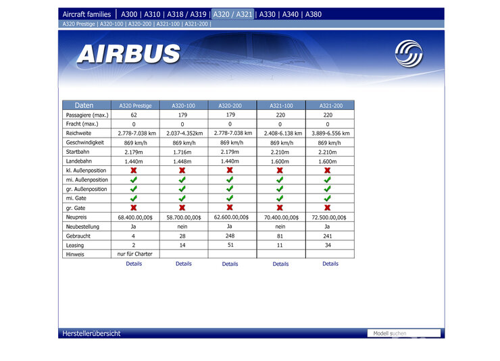Open the A340 aircraft family tab
Viewport: 500px width, 361px height.
coord(290,14)
